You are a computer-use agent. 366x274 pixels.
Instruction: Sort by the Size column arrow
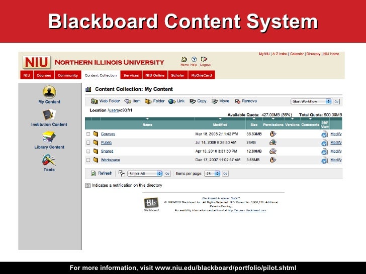click(254, 119)
